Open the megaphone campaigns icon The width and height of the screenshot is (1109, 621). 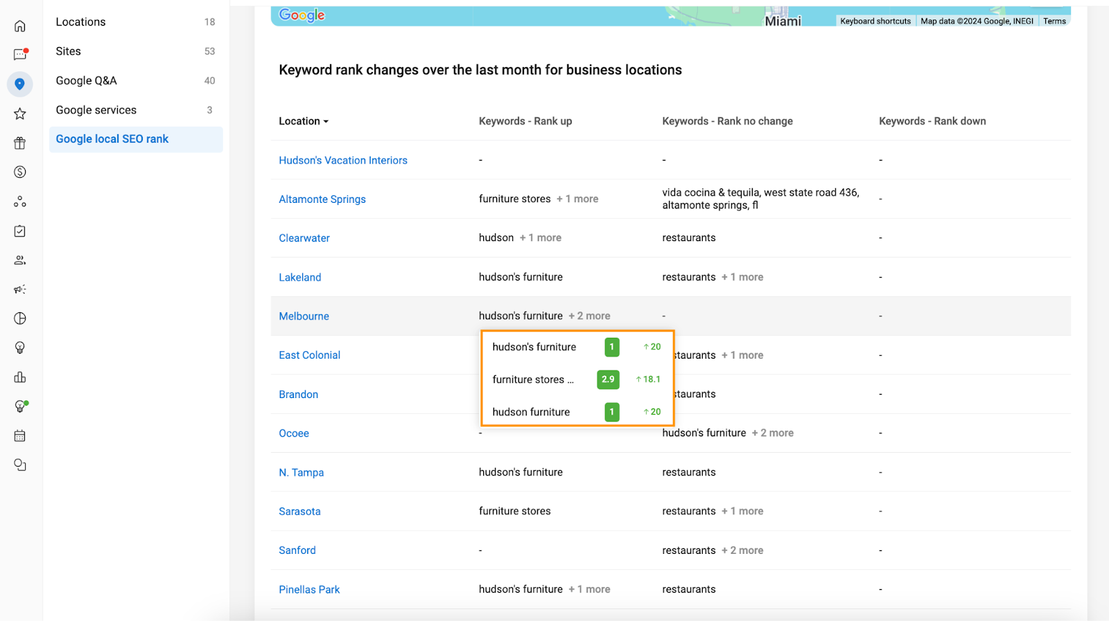[x=20, y=289]
